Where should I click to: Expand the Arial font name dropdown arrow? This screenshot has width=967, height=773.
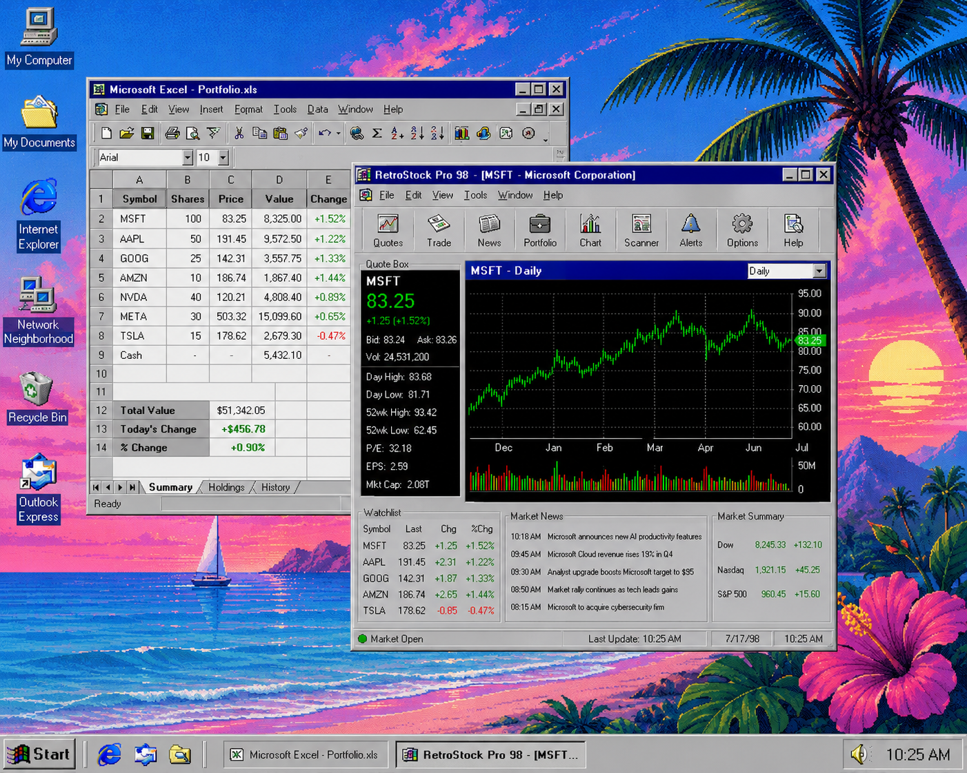coord(187,158)
